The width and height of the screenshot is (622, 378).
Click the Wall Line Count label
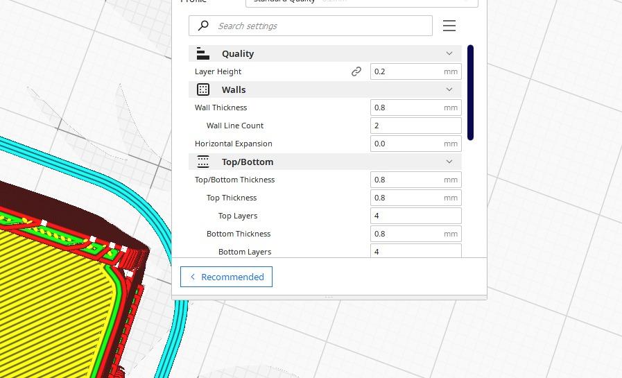click(x=235, y=126)
